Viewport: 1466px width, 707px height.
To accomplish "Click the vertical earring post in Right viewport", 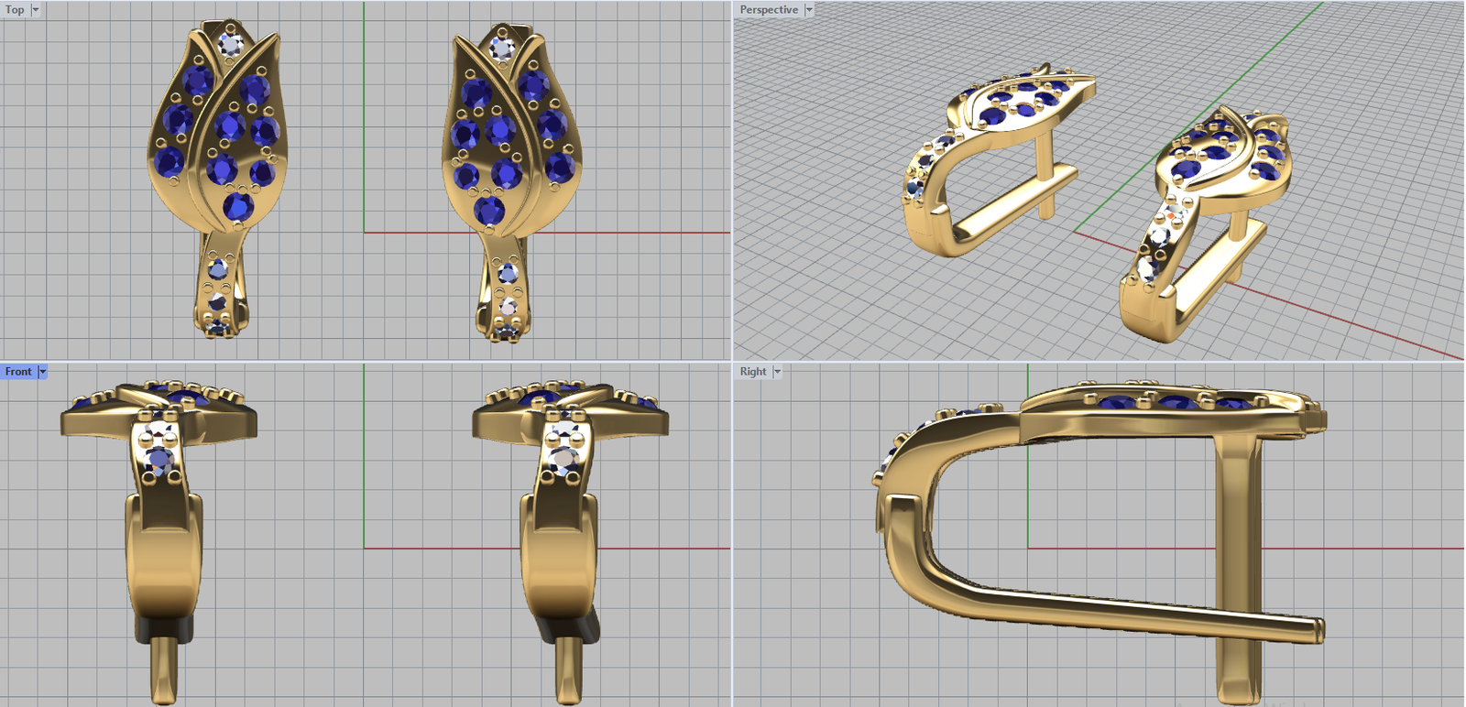I will tap(1239, 549).
